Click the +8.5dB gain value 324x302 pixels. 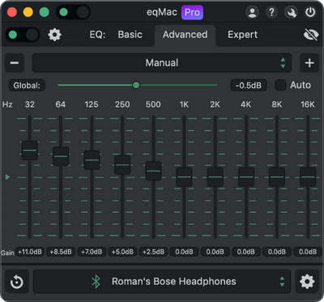click(x=61, y=252)
